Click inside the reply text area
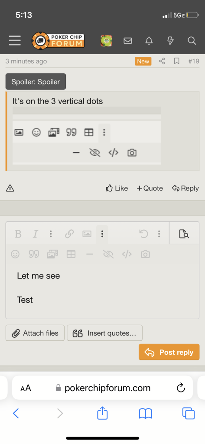The image size is (205, 444). 102,291
